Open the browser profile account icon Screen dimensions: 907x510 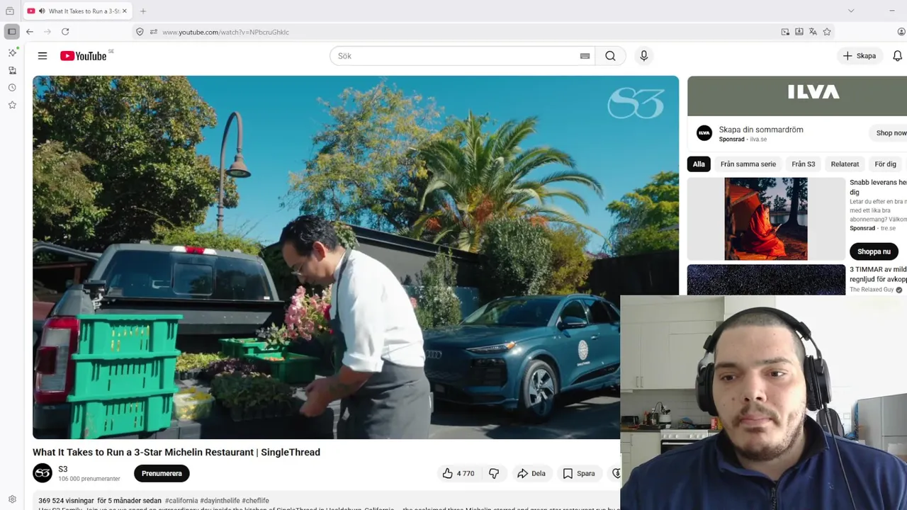pyautogui.click(x=901, y=32)
